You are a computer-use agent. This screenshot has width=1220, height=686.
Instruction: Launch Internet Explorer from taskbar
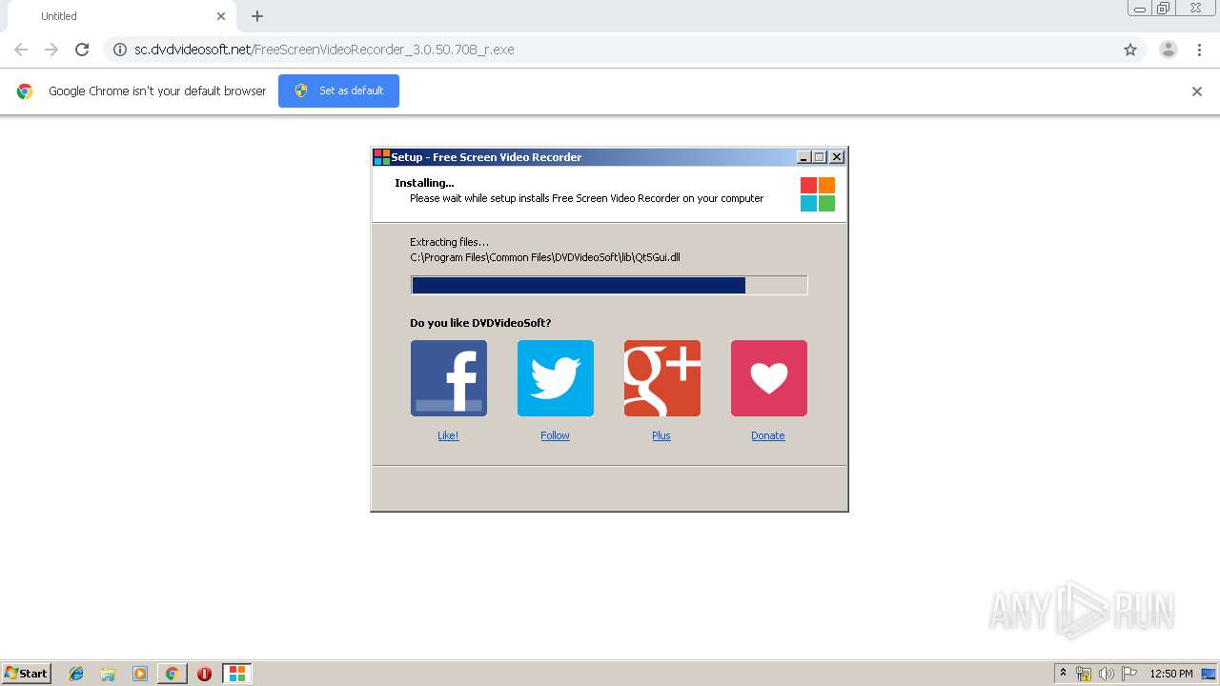(x=76, y=674)
